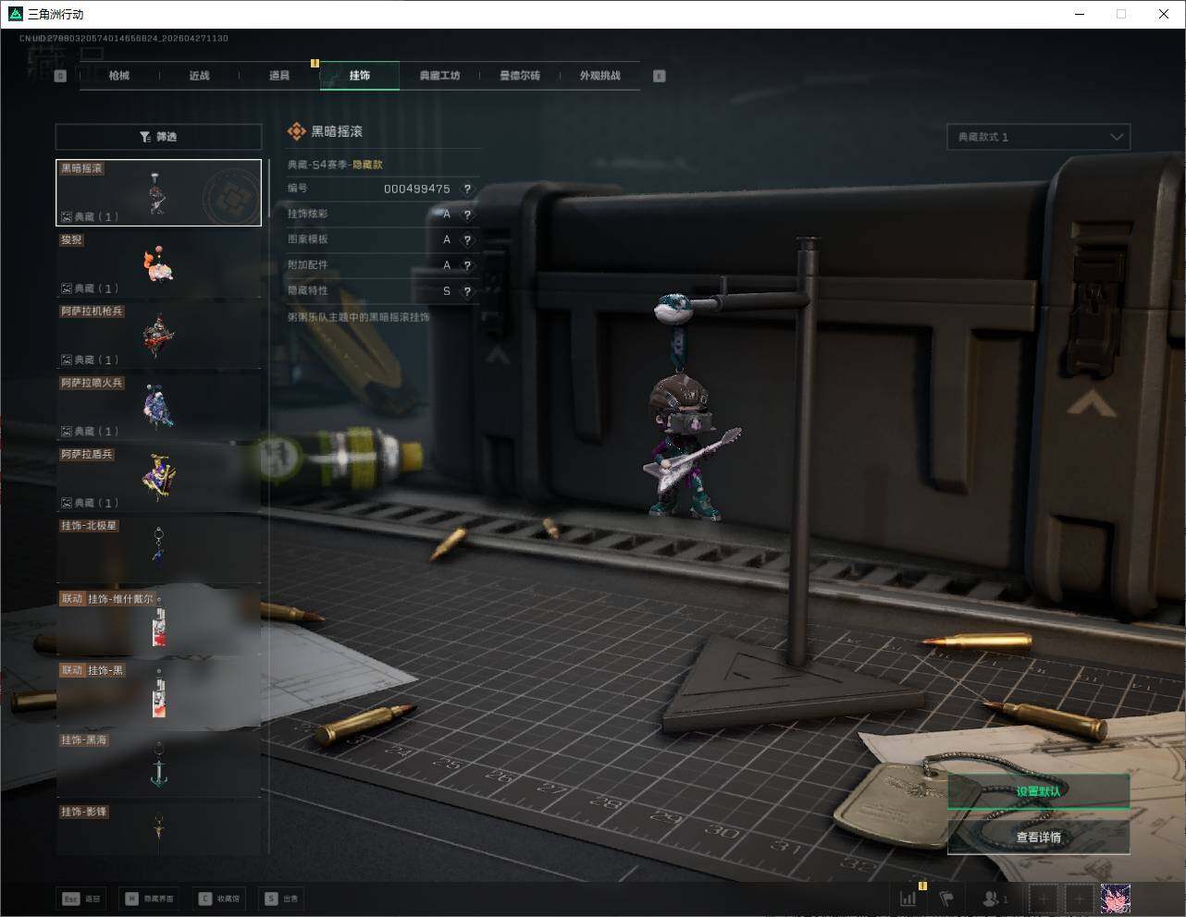Viewport: 1186px width, 917px height.
Task: Select the 黑暗摇滚 charm thumbnail
Action: coord(158,192)
